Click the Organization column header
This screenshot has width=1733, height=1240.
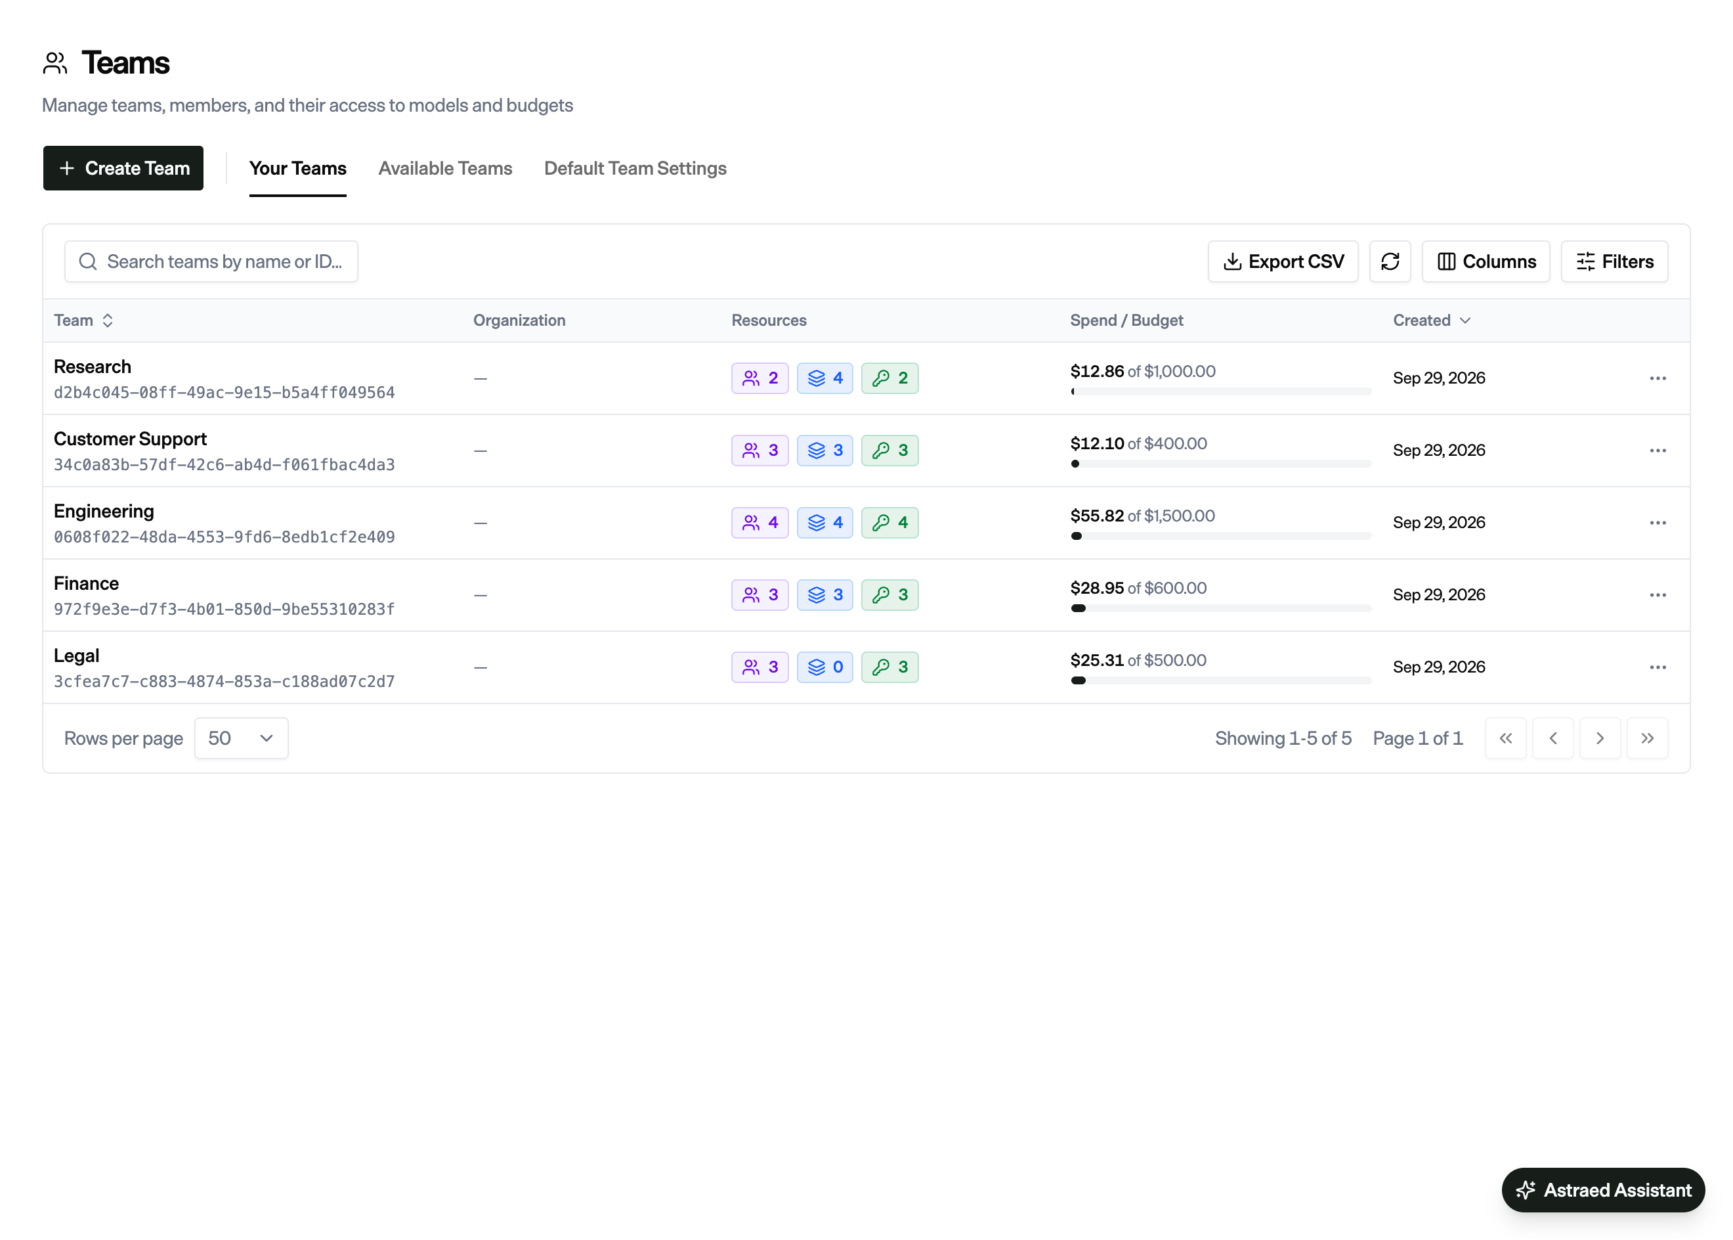click(x=519, y=321)
